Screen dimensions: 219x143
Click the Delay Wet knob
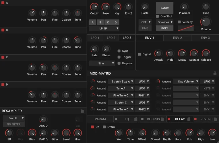(119, 133)
